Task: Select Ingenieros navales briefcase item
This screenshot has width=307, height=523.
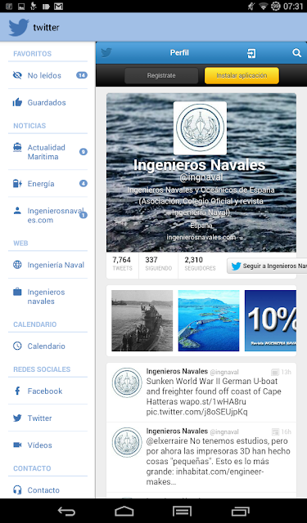Action: [47, 297]
